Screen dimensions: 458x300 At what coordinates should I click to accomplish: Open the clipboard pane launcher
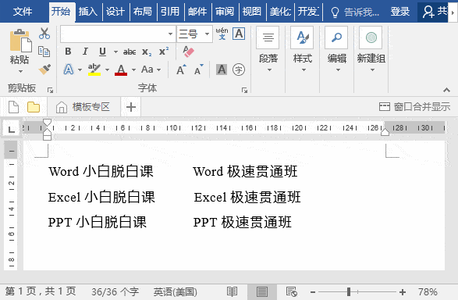50,90
